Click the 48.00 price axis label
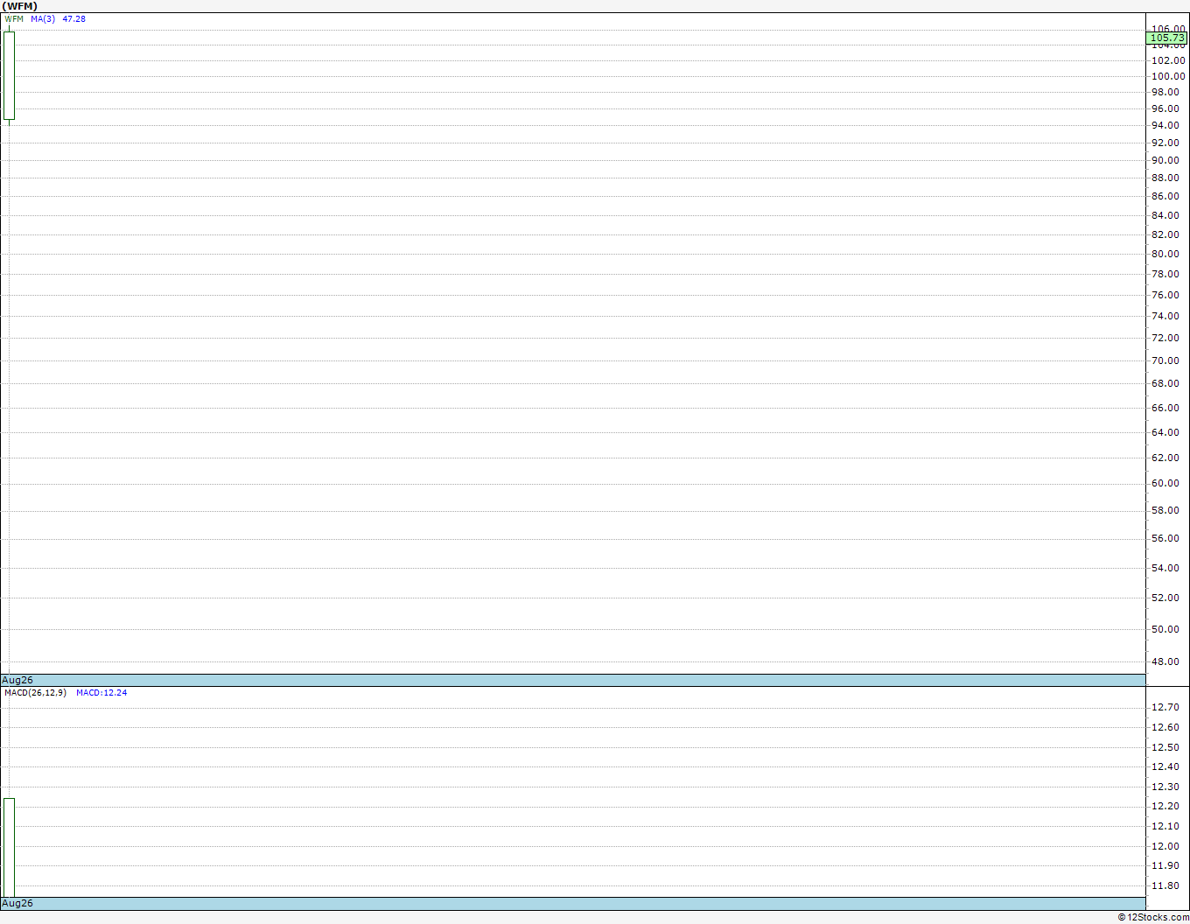 [1165, 661]
